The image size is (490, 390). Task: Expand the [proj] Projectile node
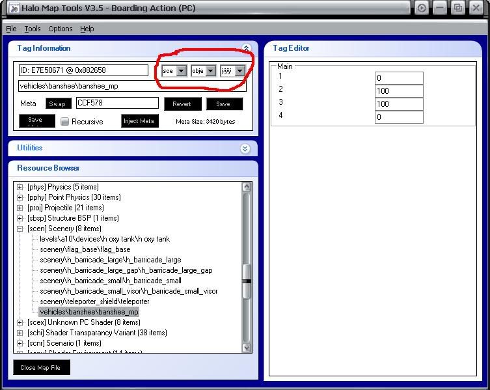point(20,208)
